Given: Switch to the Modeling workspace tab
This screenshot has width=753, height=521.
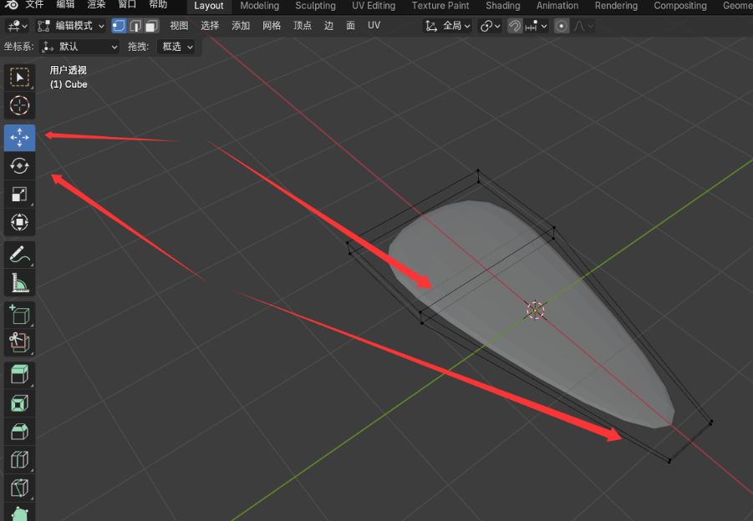Looking at the screenshot, I should click(259, 6).
